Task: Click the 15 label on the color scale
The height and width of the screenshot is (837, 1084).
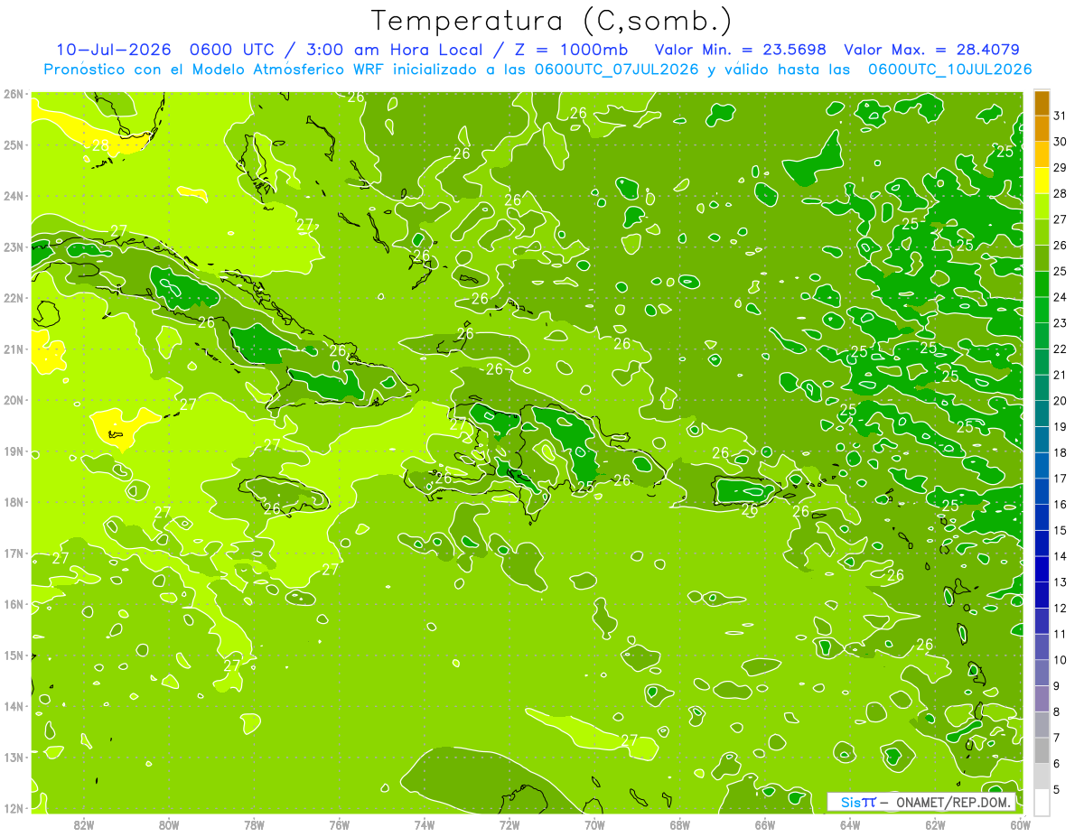Action: [x=1061, y=530]
